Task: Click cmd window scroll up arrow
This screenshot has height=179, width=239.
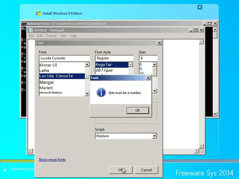Action: point(215,30)
